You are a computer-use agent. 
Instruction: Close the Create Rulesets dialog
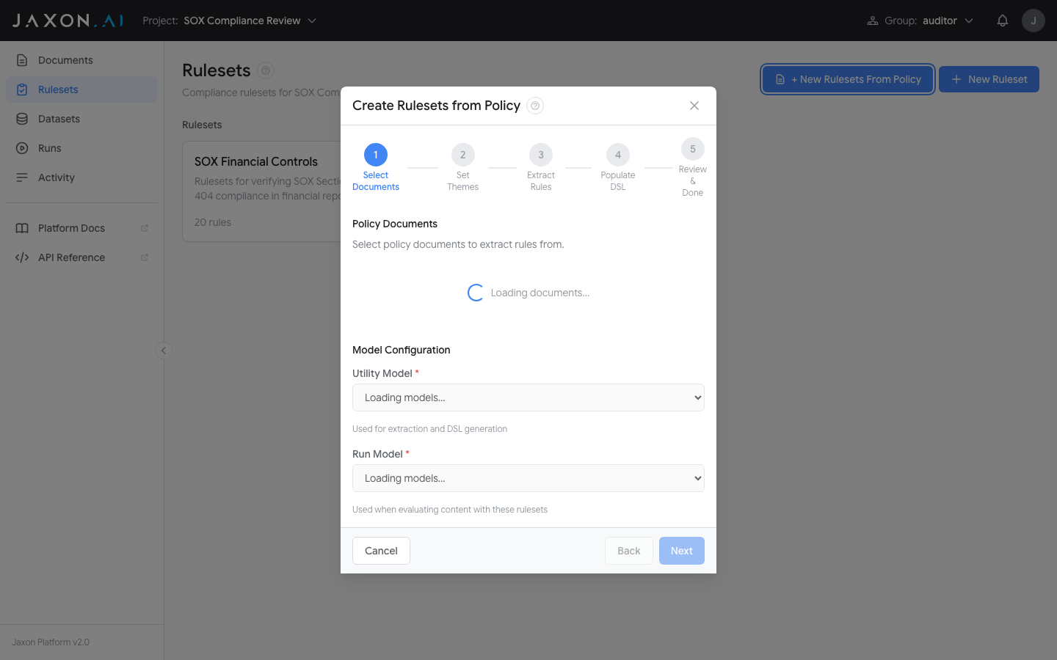point(694,106)
